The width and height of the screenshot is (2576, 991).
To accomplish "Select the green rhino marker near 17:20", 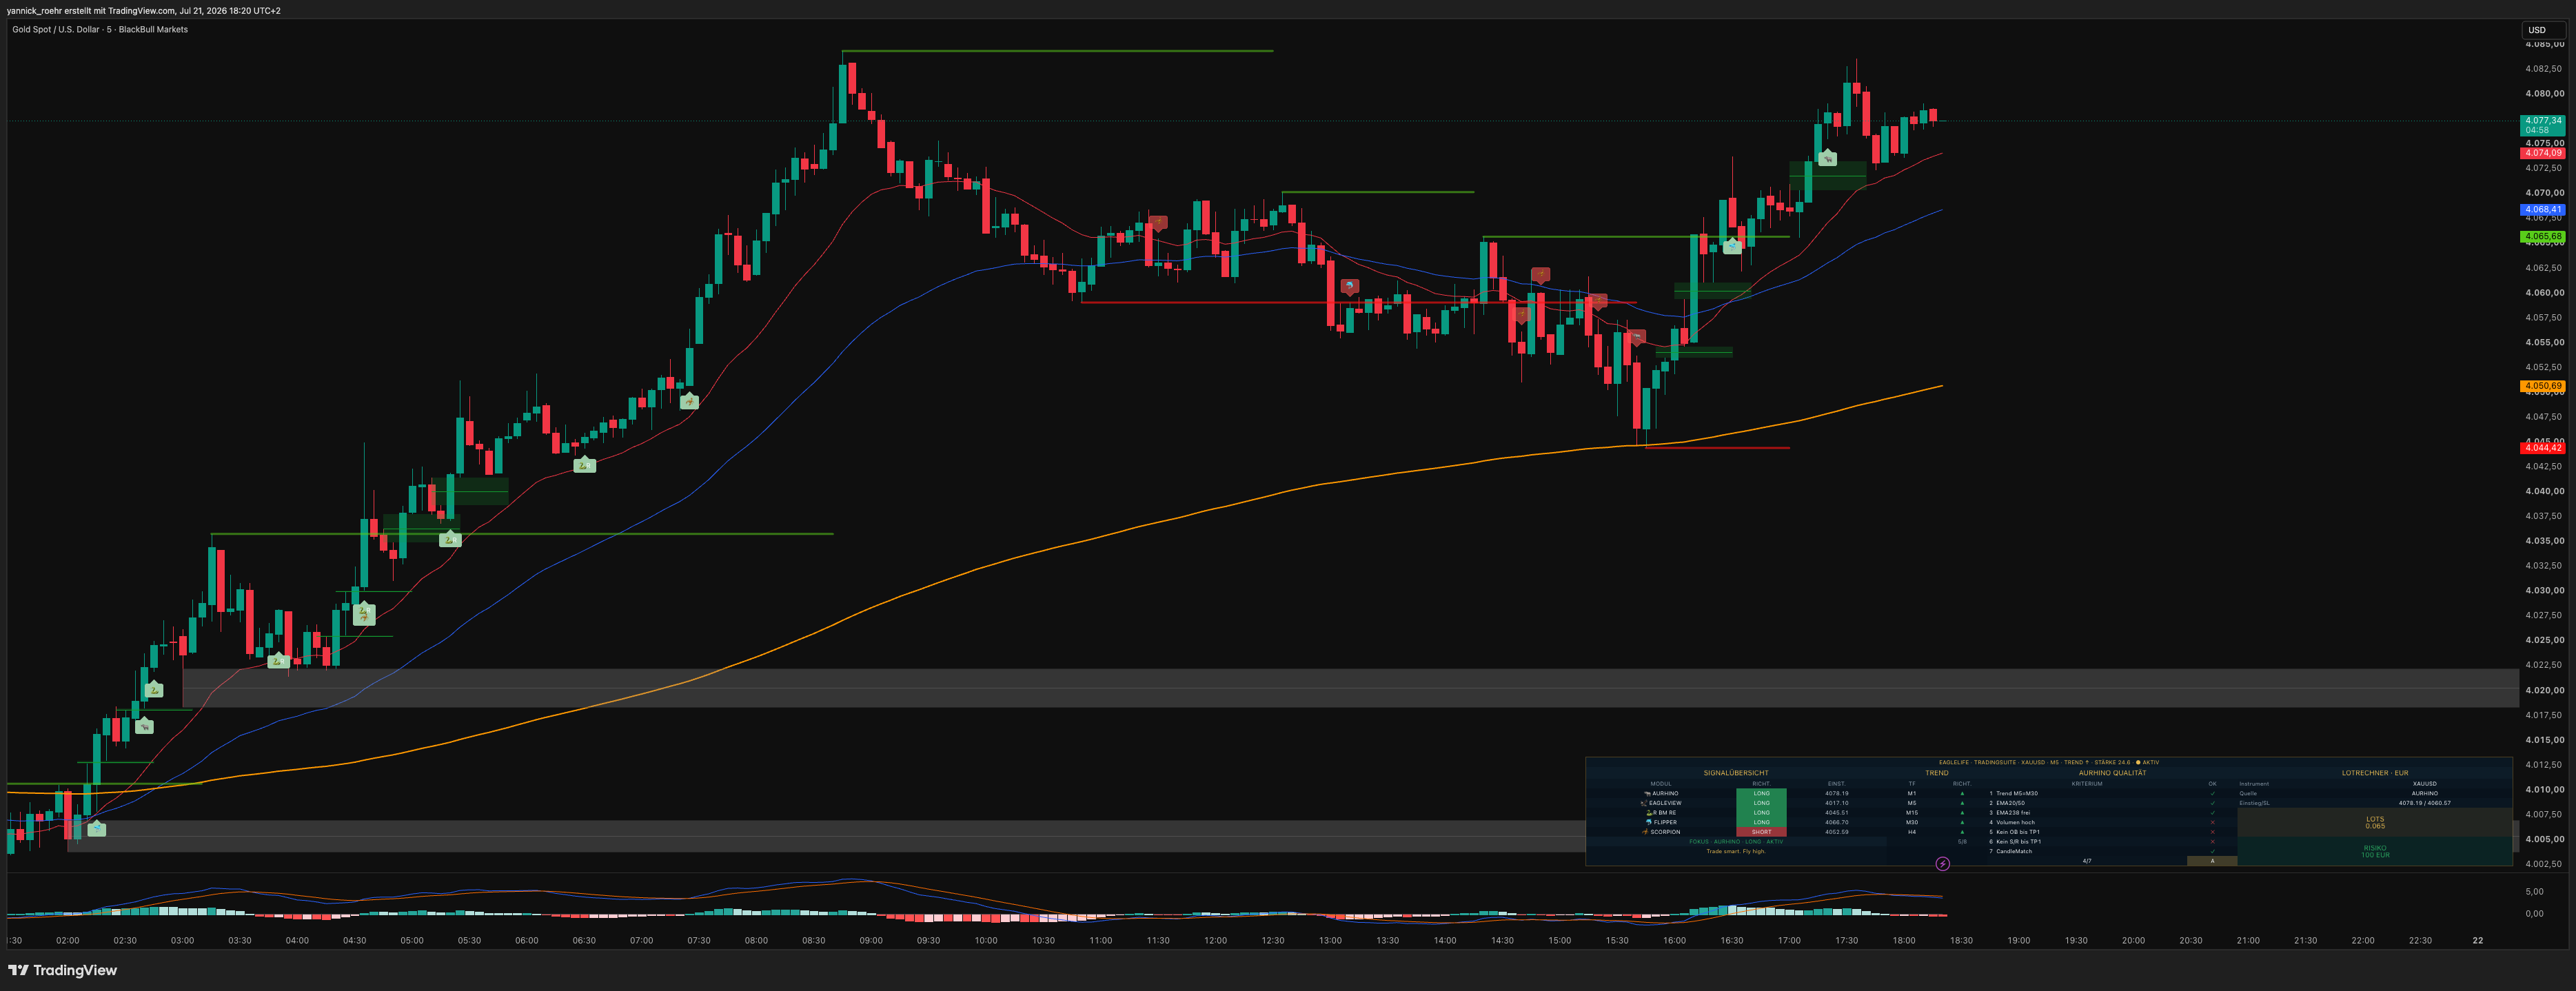I will (x=1828, y=157).
